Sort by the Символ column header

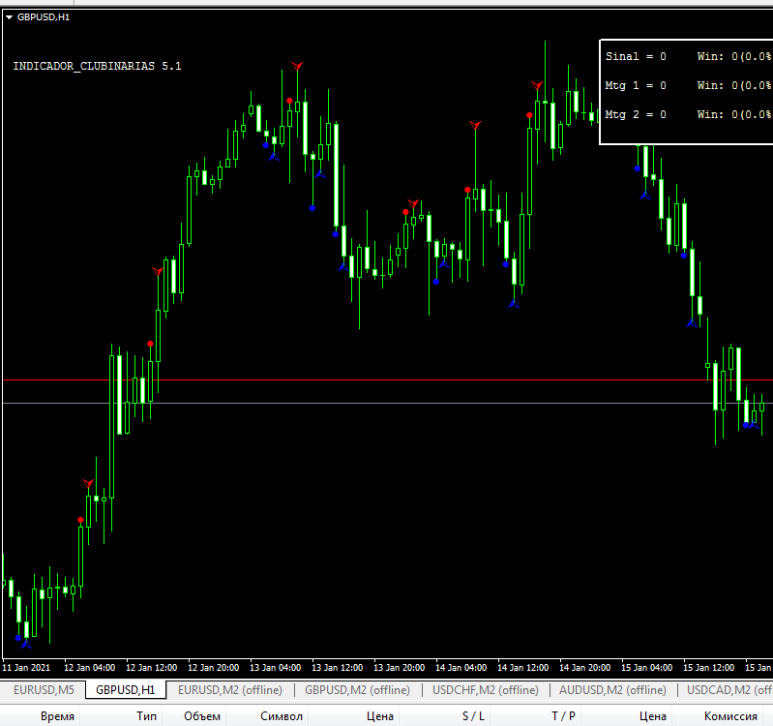point(282,716)
